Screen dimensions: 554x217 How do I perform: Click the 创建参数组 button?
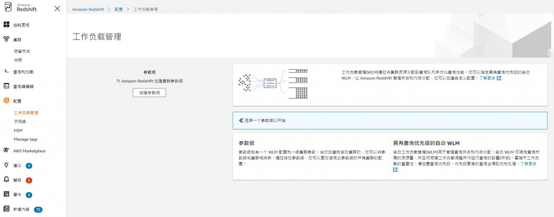click(x=149, y=93)
